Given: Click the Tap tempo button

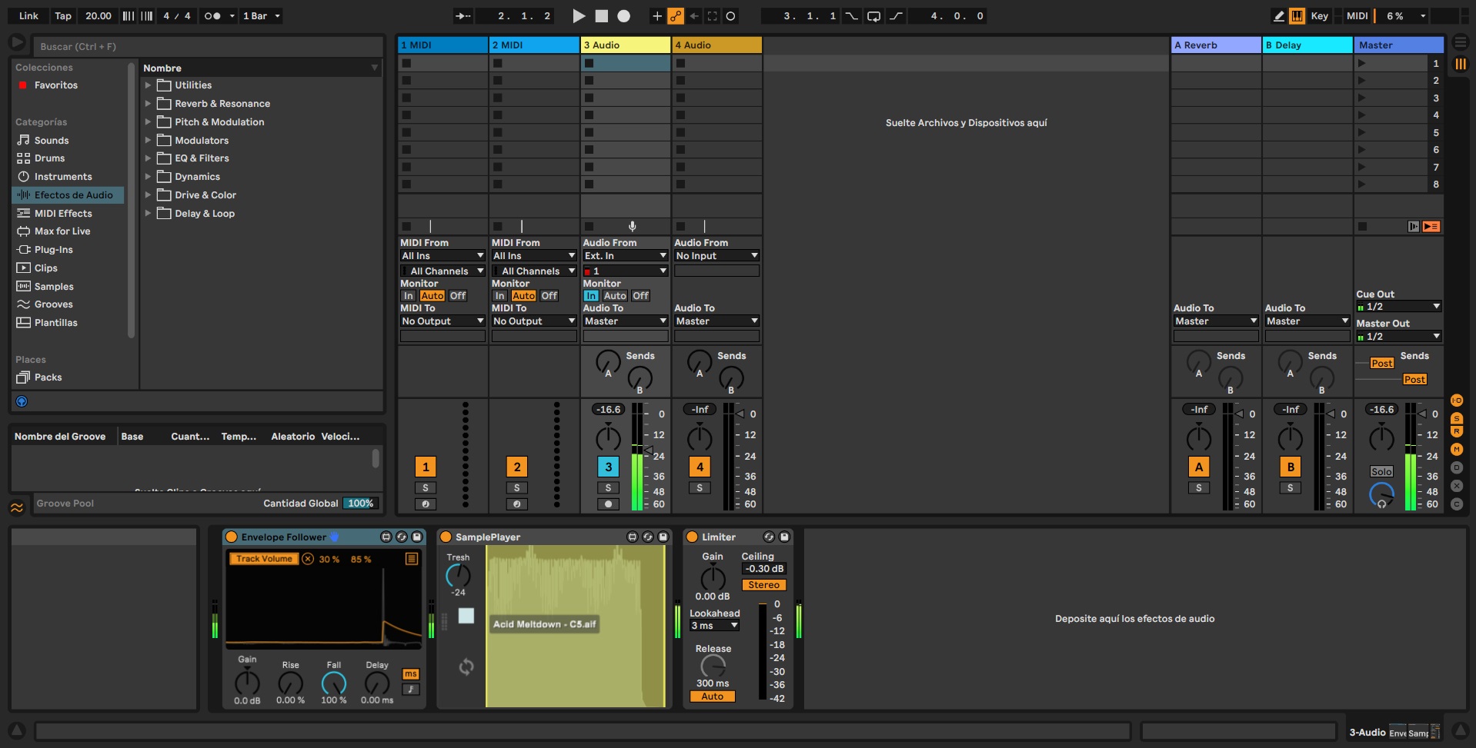Looking at the screenshot, I should [63, 15].
